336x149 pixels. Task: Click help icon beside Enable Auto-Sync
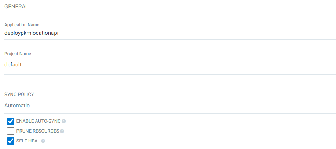tap(64, 121)
